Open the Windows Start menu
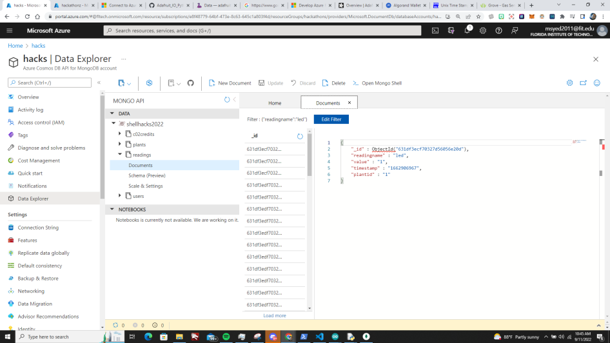This screenshot has width=610, height=343. click(x=7, y=337)
